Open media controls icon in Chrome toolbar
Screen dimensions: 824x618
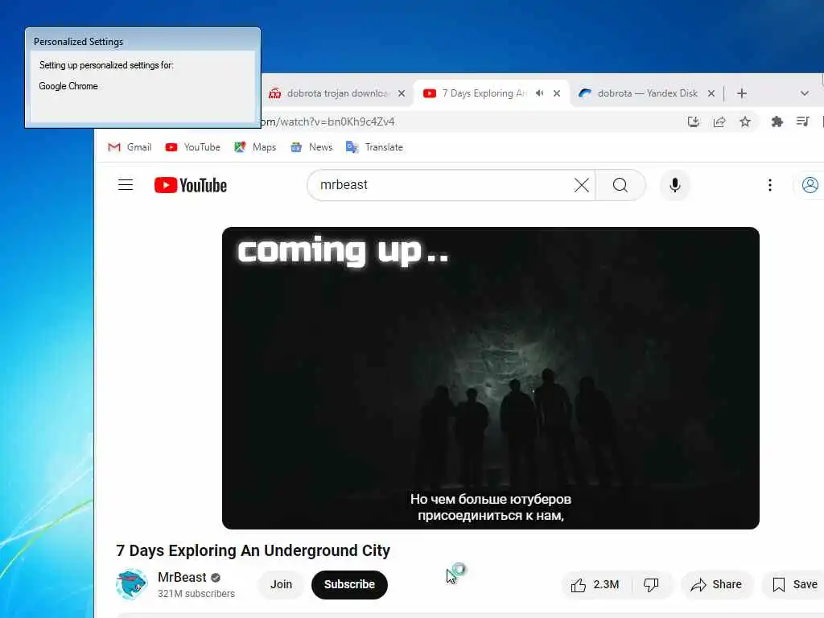(x=802, y=122)
